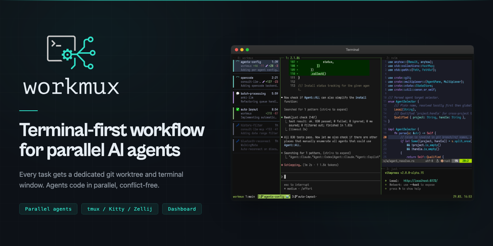
Task: Click the green zoom button of Terminal window
Action: 247,50
